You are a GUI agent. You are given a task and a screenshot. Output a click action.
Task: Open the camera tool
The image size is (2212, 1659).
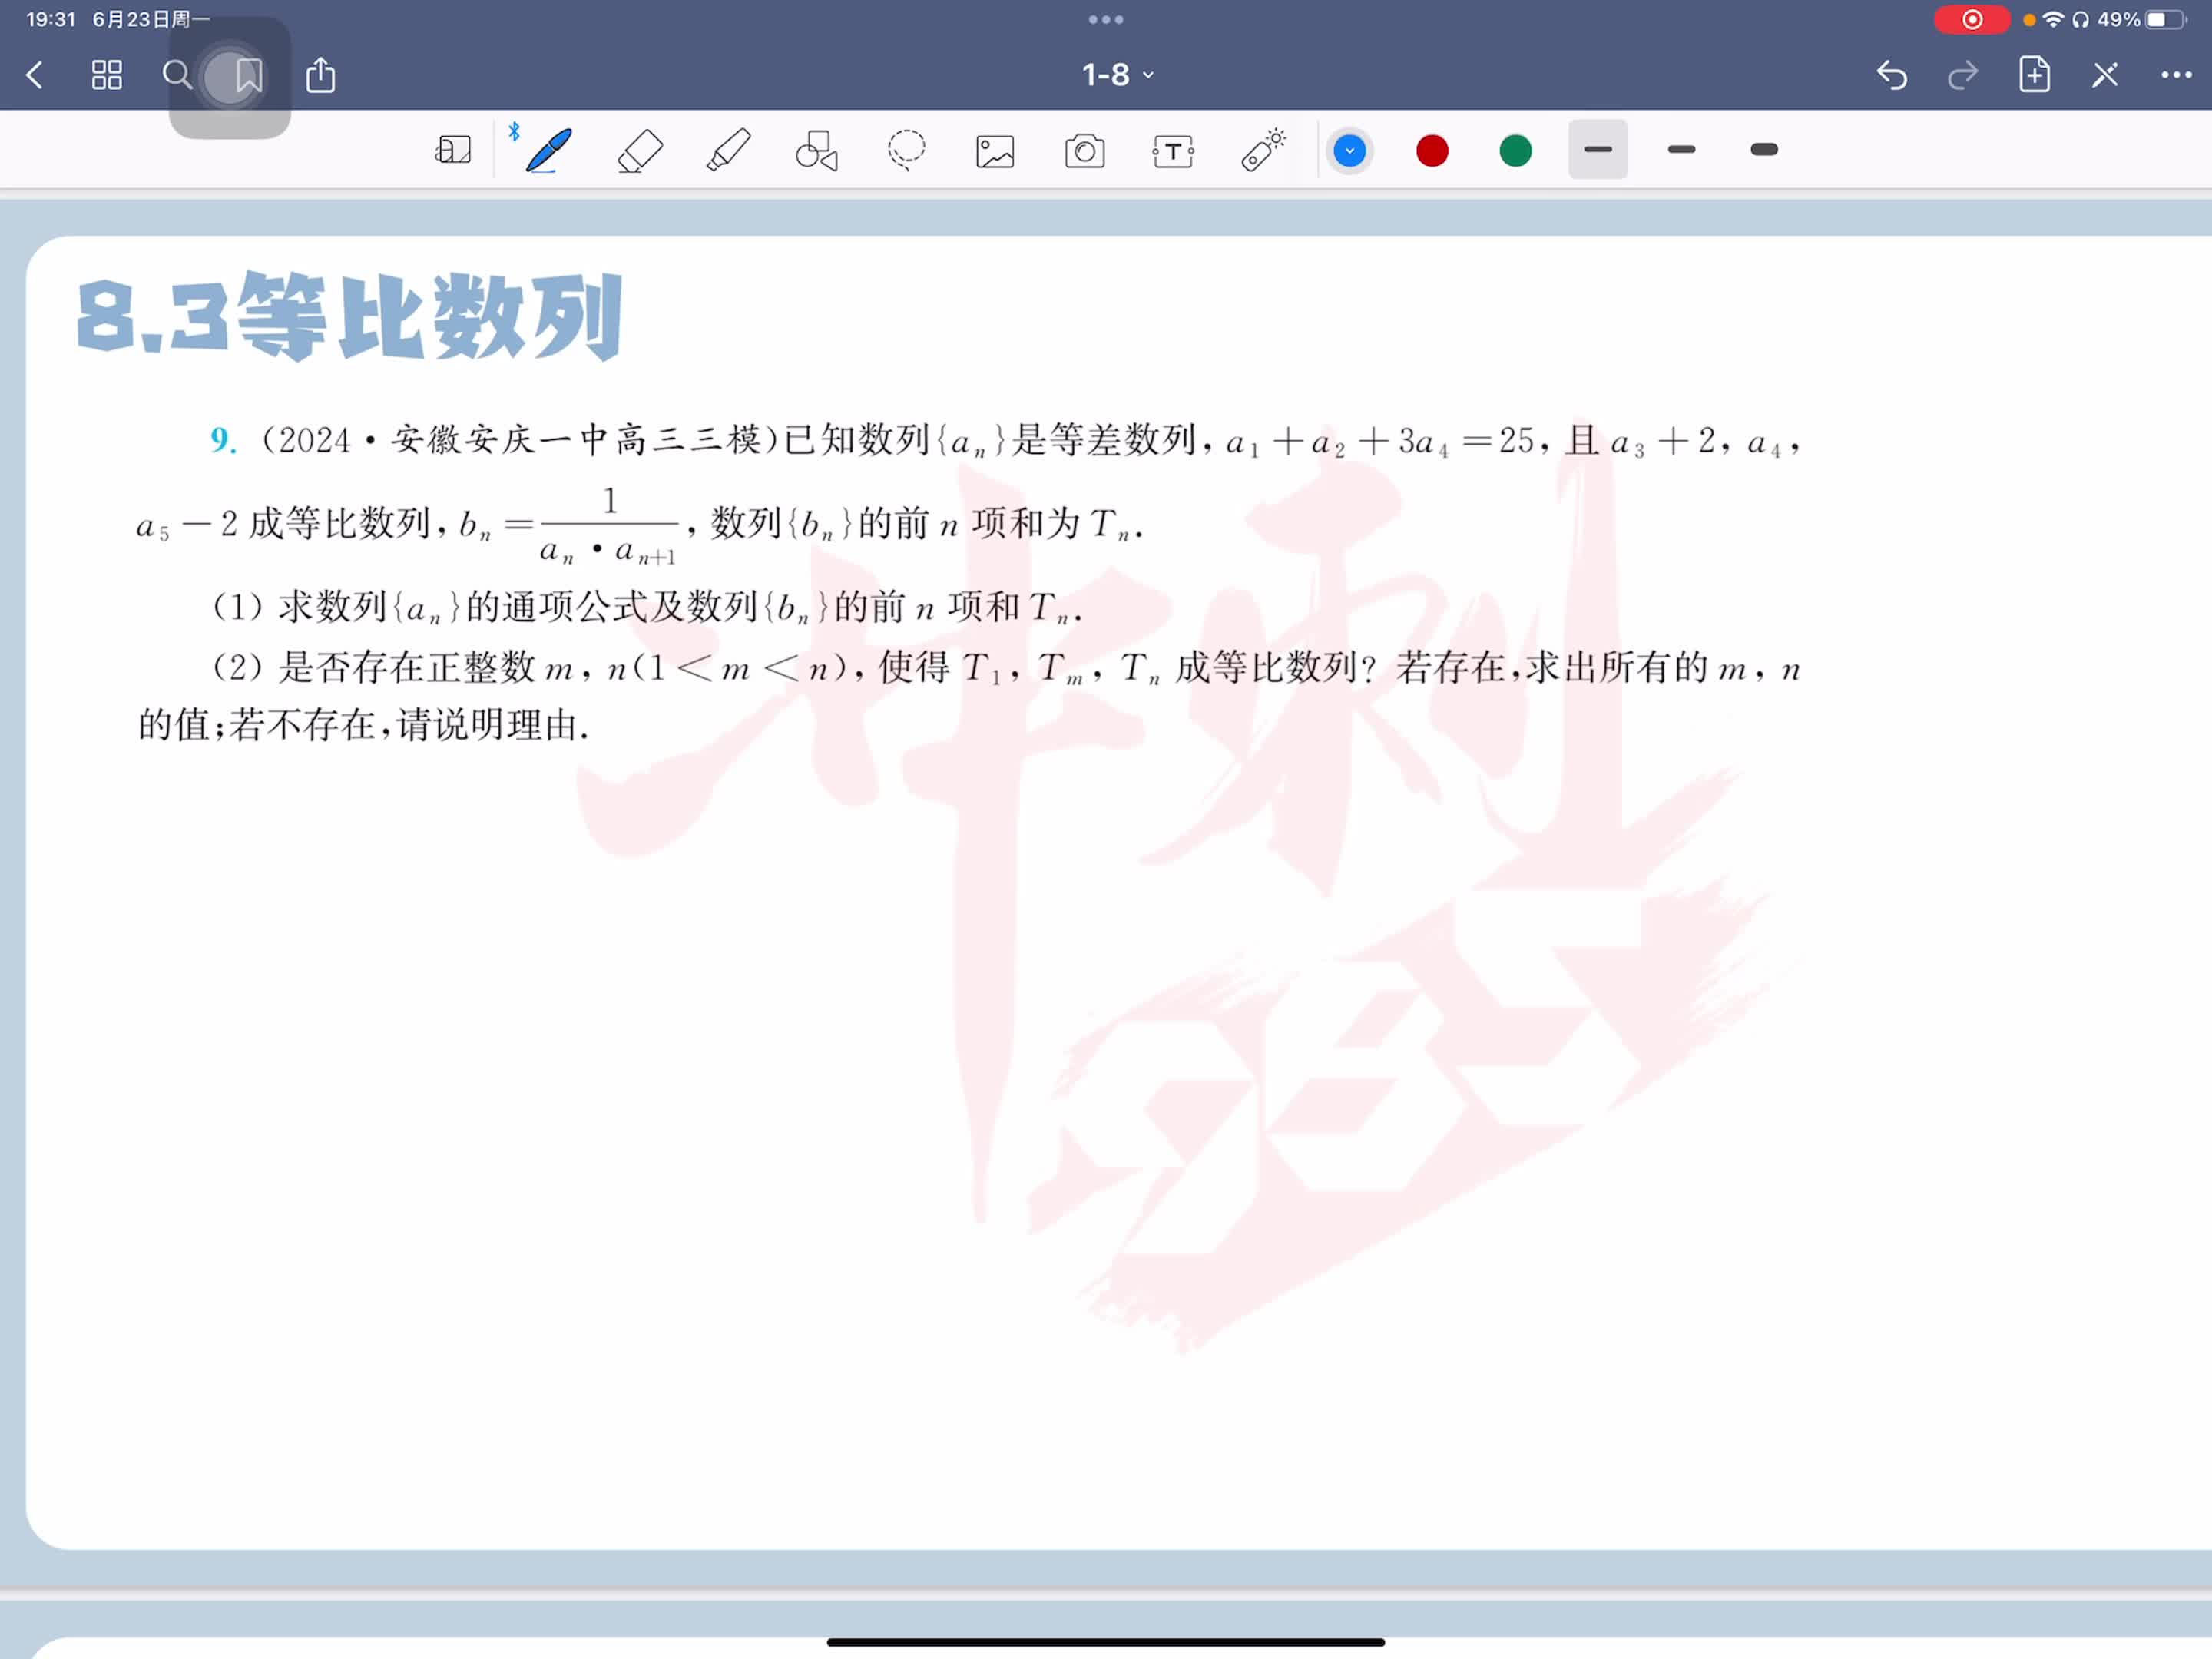[x=1084, y=151]
